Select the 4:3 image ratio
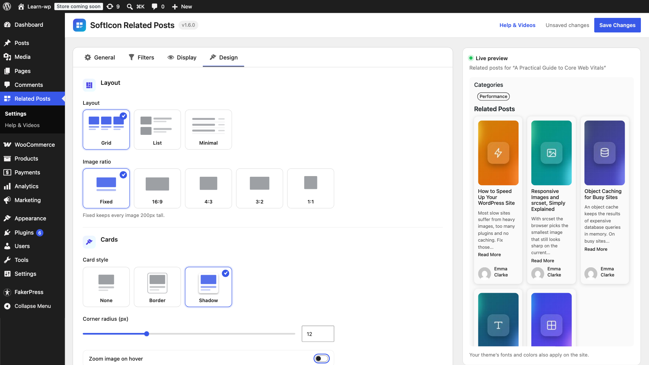Image resolution: width=649 pixels, height=365 pixels. click(208, 188)
